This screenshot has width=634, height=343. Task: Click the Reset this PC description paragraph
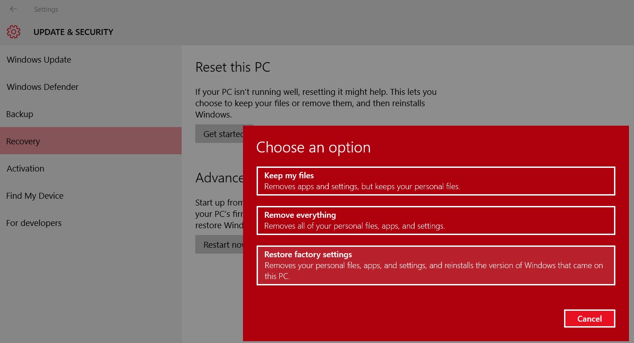pos(316,103)
